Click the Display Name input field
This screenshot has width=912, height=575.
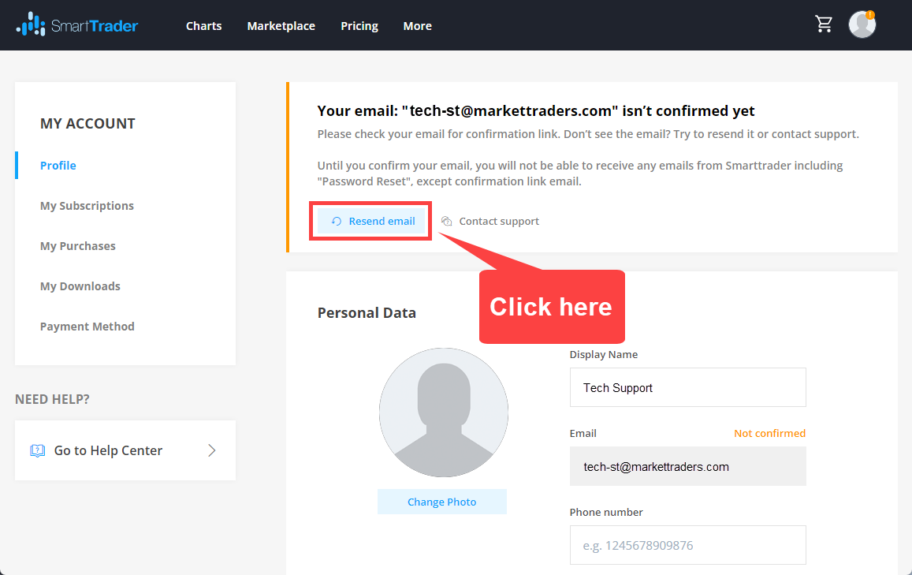687,387
